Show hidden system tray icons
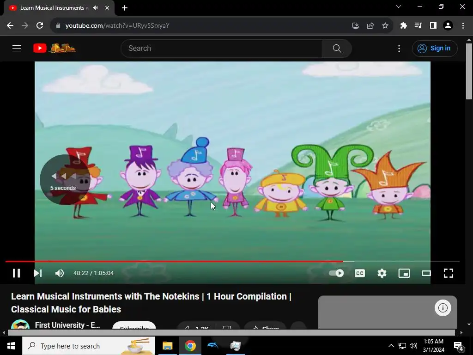Screen dimensions: 473x355 391,346
